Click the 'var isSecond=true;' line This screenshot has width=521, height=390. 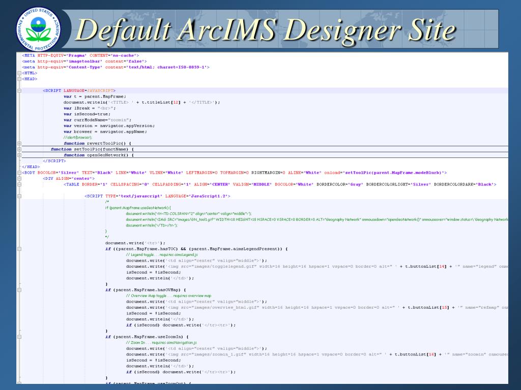coord(87,114)
